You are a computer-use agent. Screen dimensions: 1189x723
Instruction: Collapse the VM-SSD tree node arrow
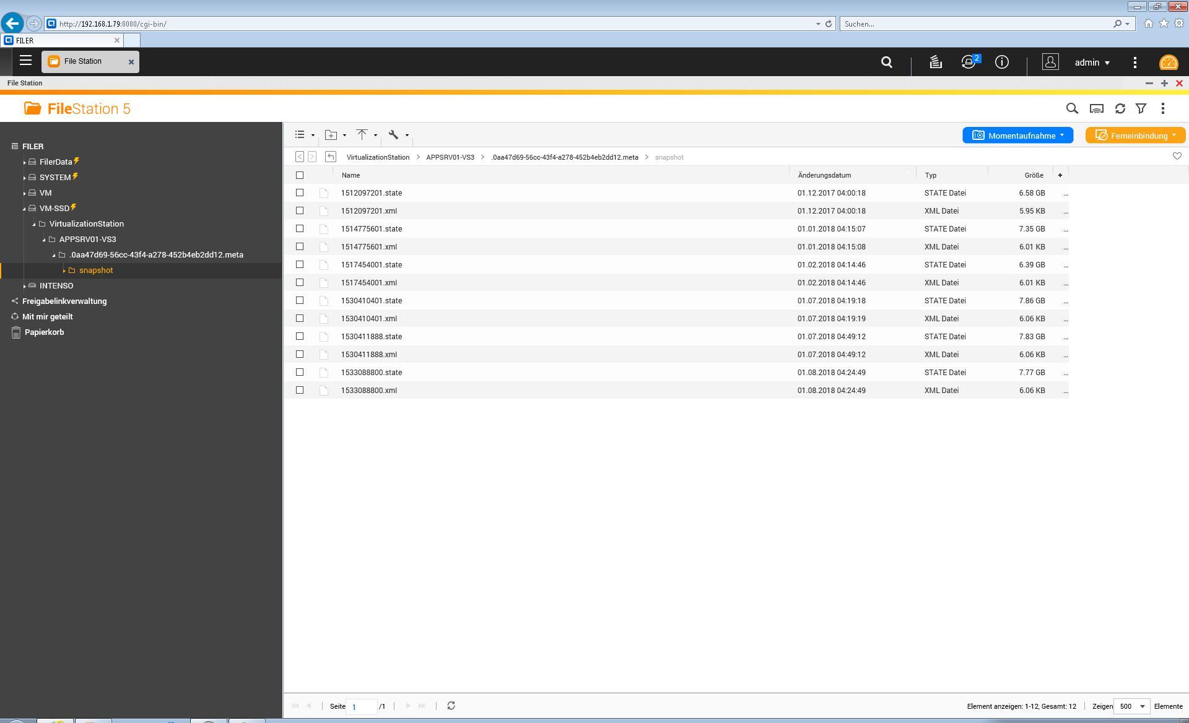[24, 209]
